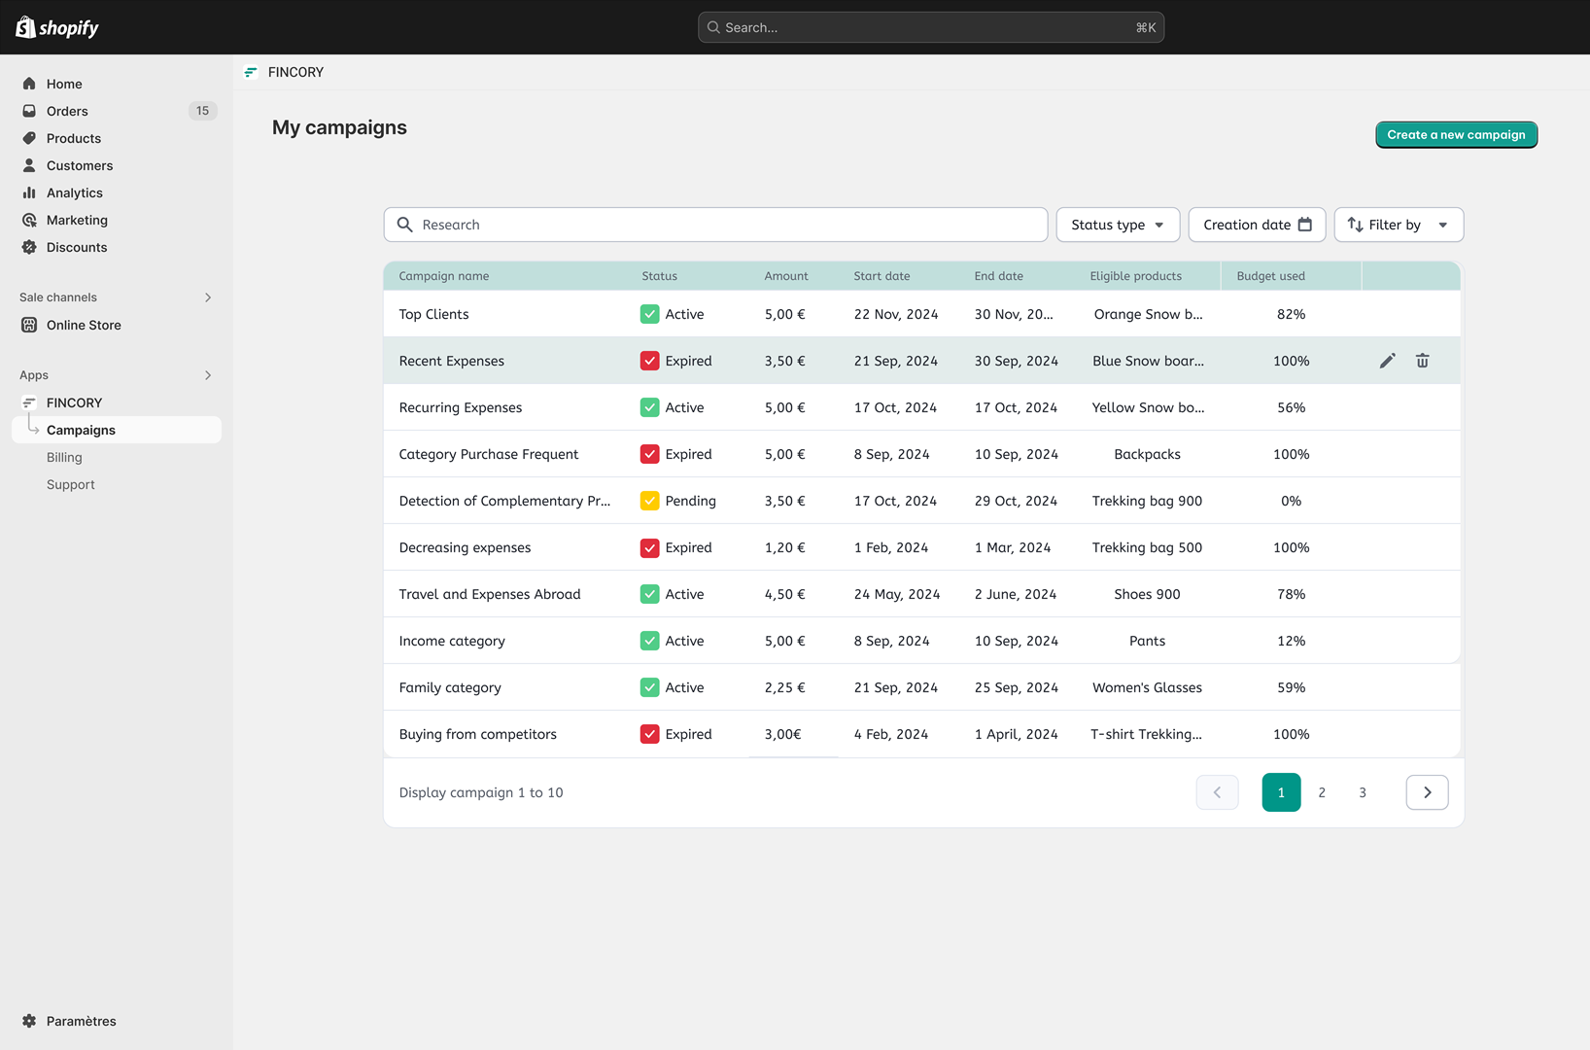Viewport: 1590px width, 1050px height.
Task: Click the Discounts badge icon
Action: pyautogui.click(x=29, y=247)
